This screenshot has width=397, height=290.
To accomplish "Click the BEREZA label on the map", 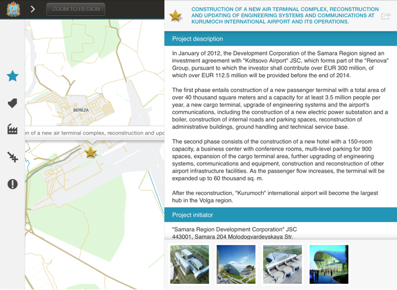I will (x=81, y=110).
